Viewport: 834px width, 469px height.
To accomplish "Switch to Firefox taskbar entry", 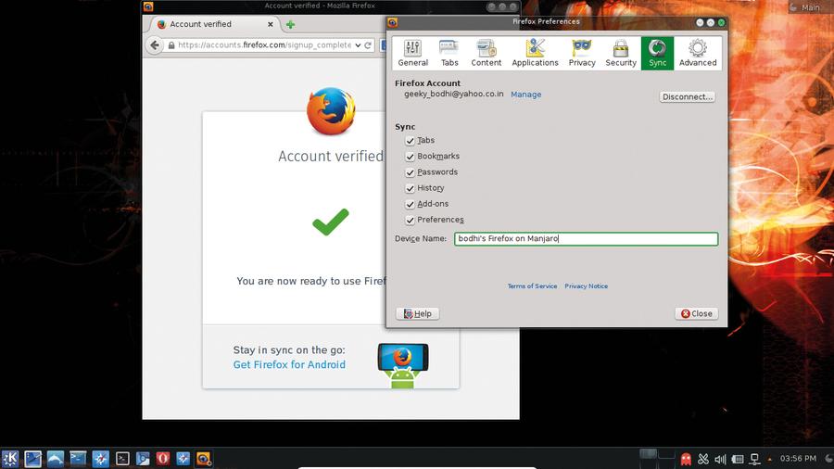I will [203, 459].
